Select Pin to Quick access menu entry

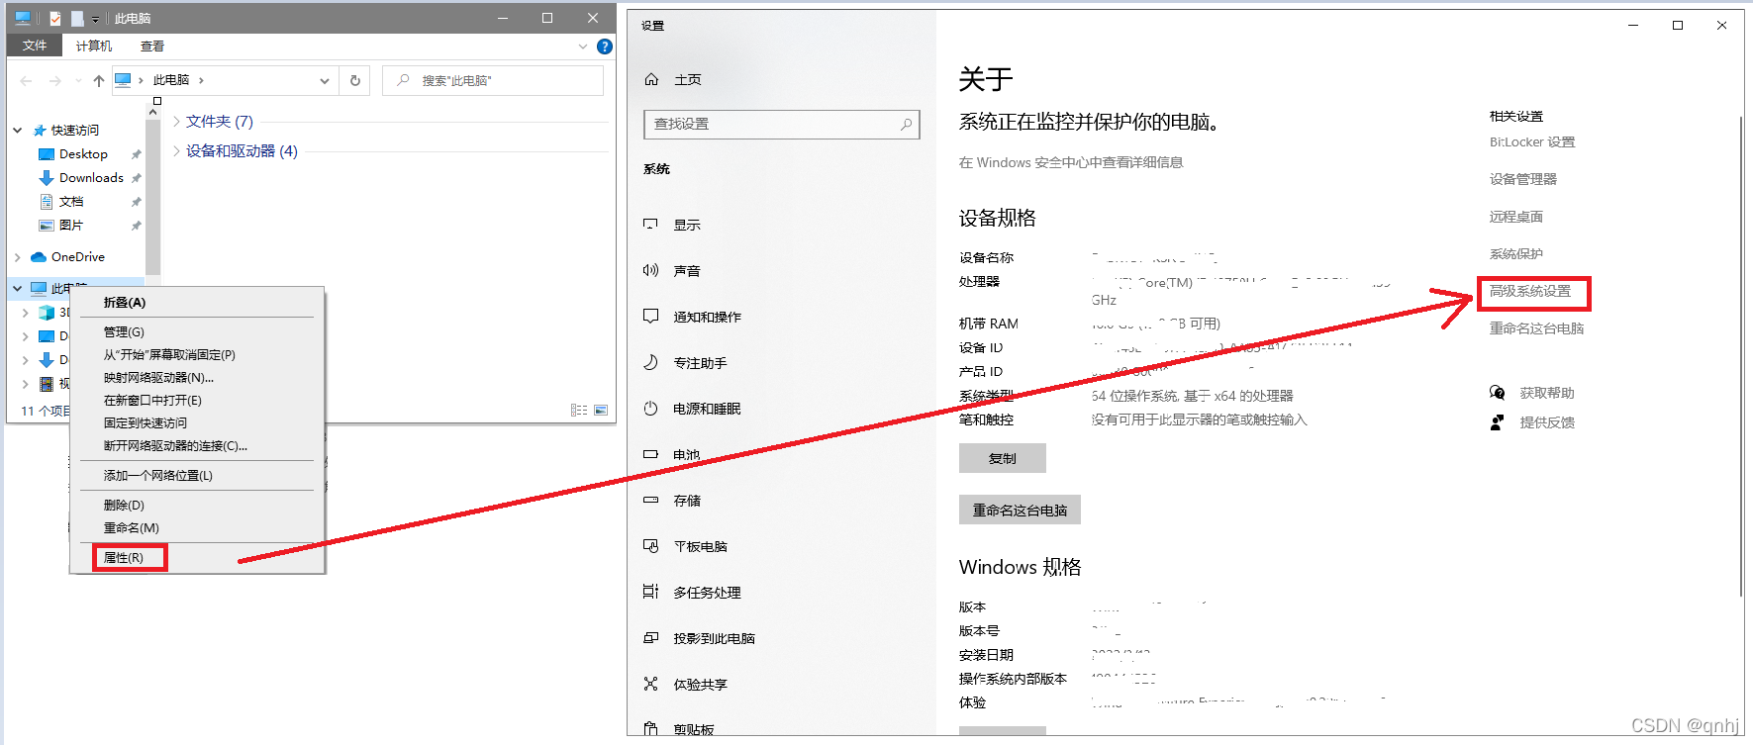146,423
